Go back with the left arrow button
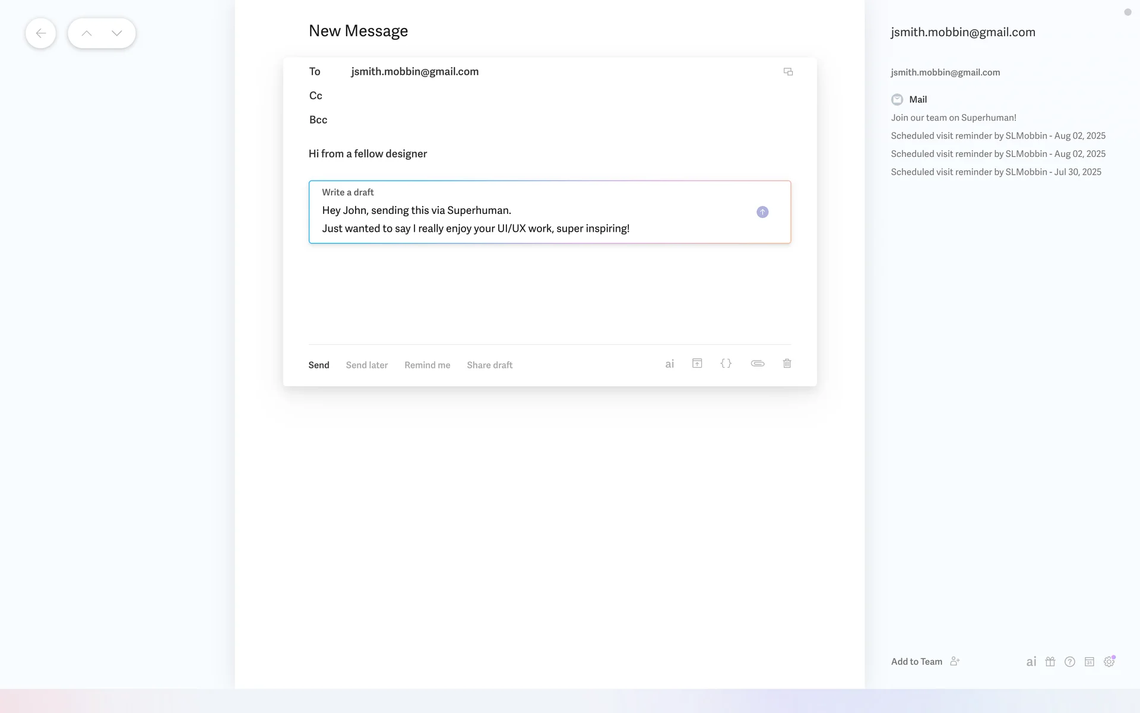The height and width of the screenshot is (713, 1140). click(x=40, y=33)
